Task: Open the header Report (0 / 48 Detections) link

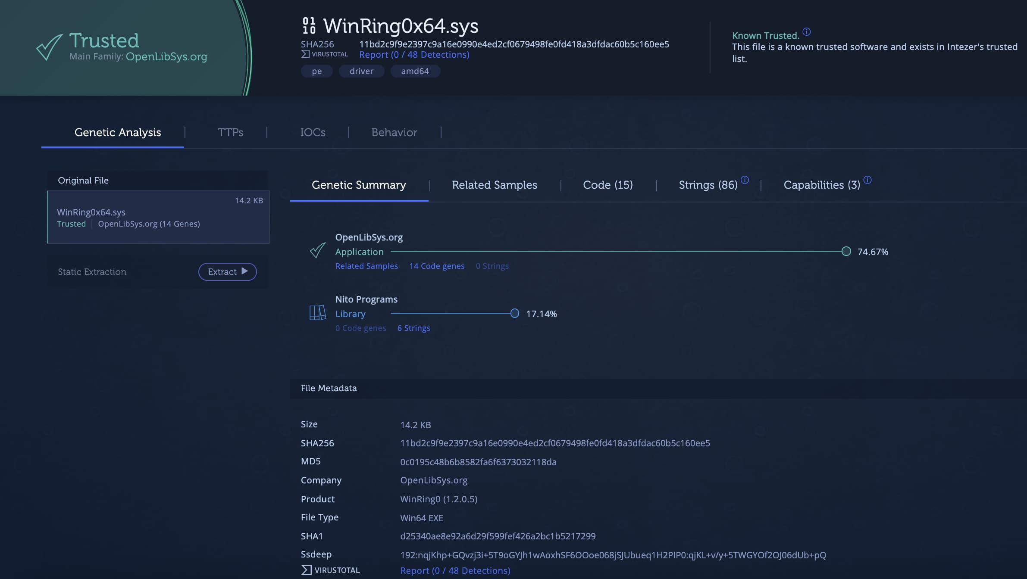Action: [414, 55]
